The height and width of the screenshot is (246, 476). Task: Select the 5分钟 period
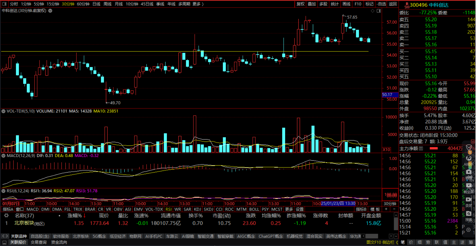[39, 4]
